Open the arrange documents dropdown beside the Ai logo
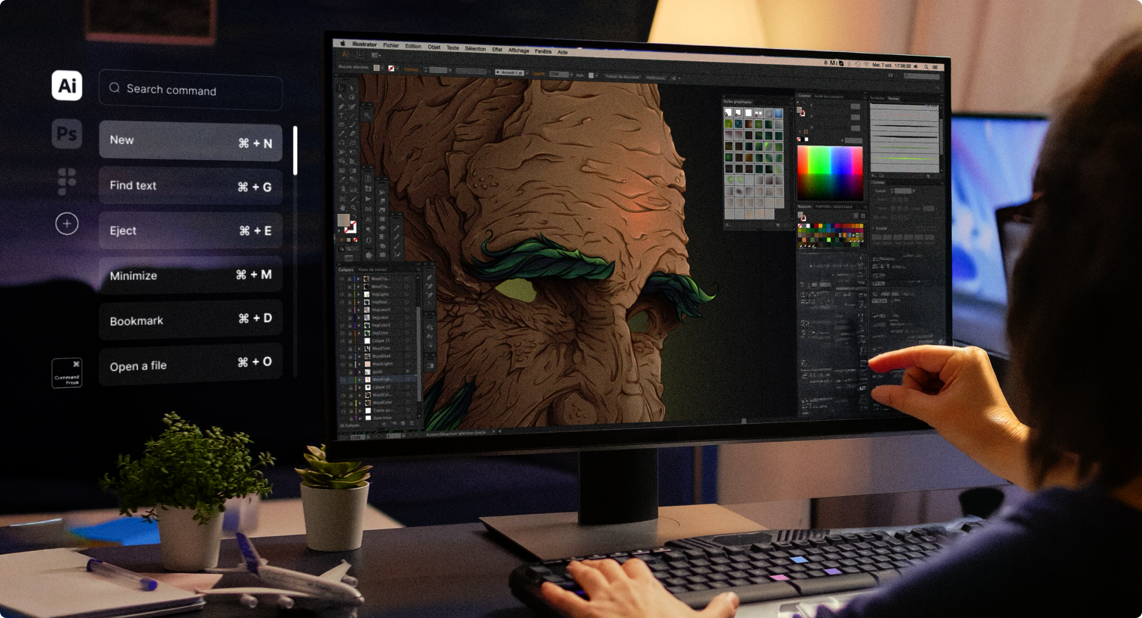1142x618 pixels. [x=376, y=55]
